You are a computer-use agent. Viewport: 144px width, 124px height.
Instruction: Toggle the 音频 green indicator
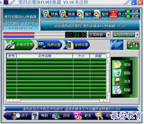pos(128,16)
